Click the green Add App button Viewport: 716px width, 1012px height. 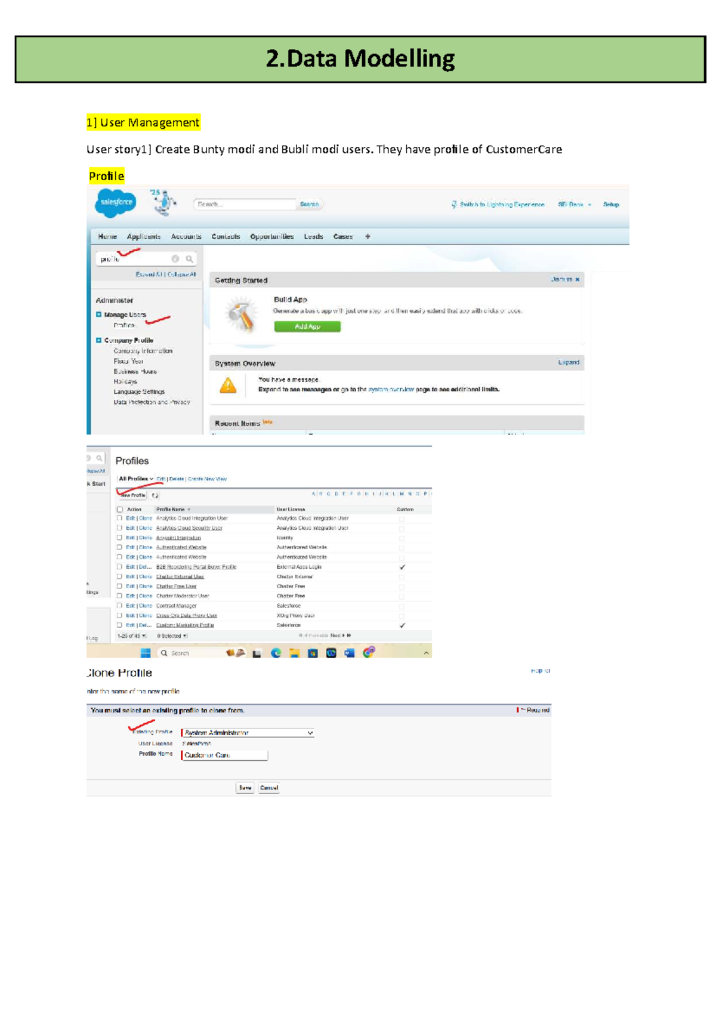tap(307, 326)
